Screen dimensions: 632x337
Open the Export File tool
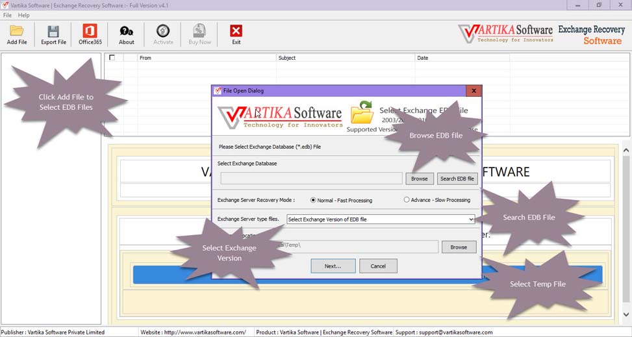[54, 34]
